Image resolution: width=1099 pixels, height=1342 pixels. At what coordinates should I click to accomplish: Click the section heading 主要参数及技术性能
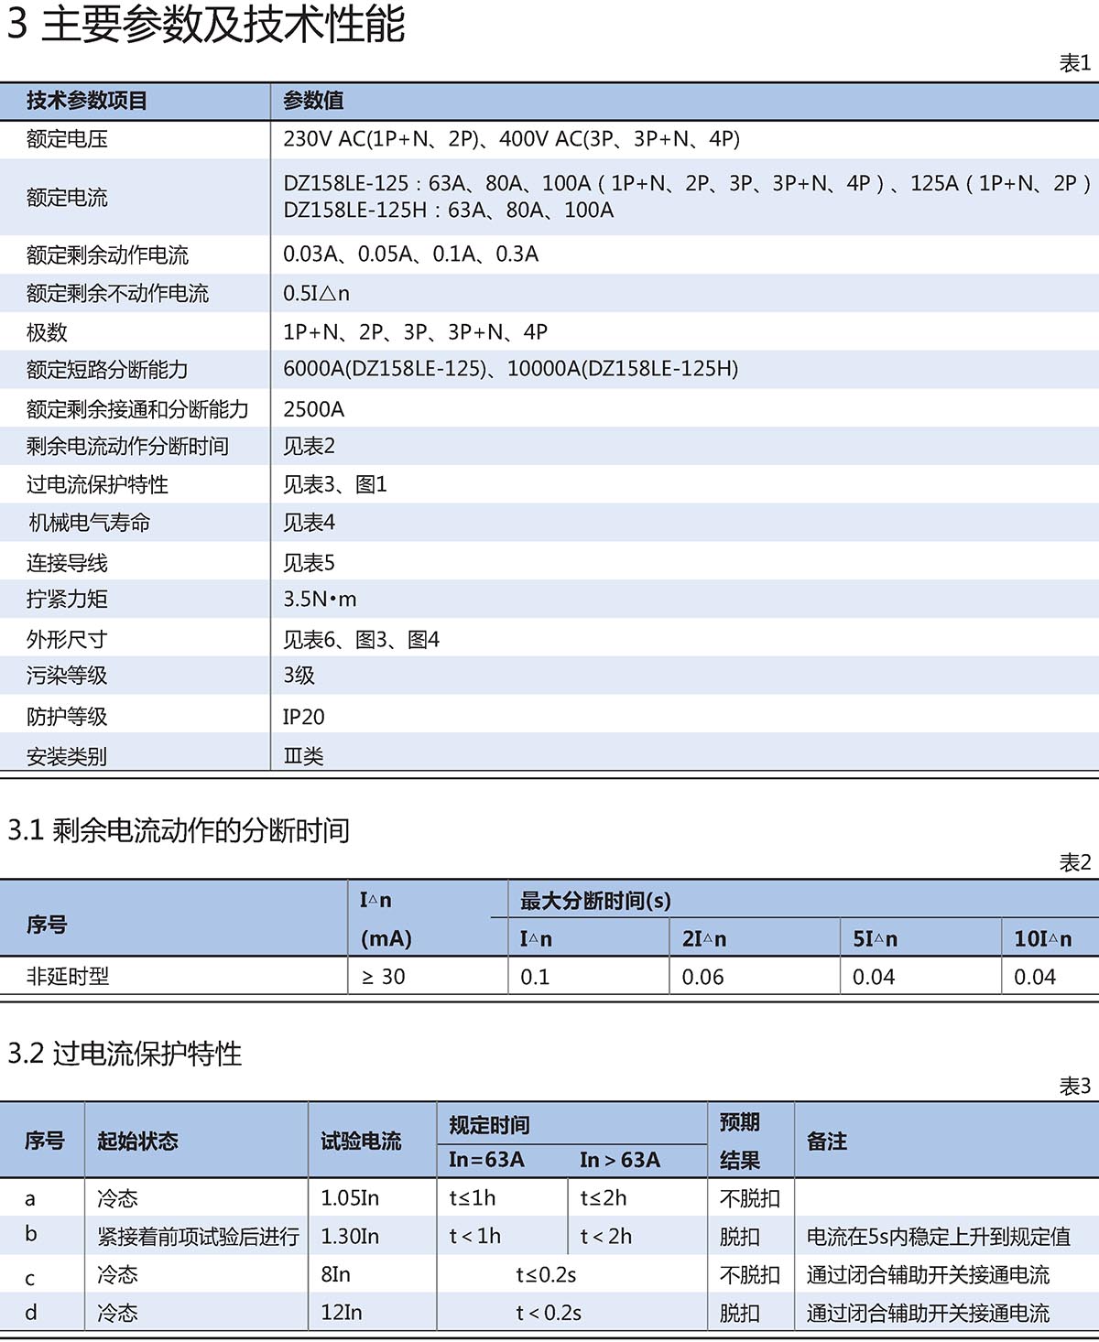[x=206, y=24]
